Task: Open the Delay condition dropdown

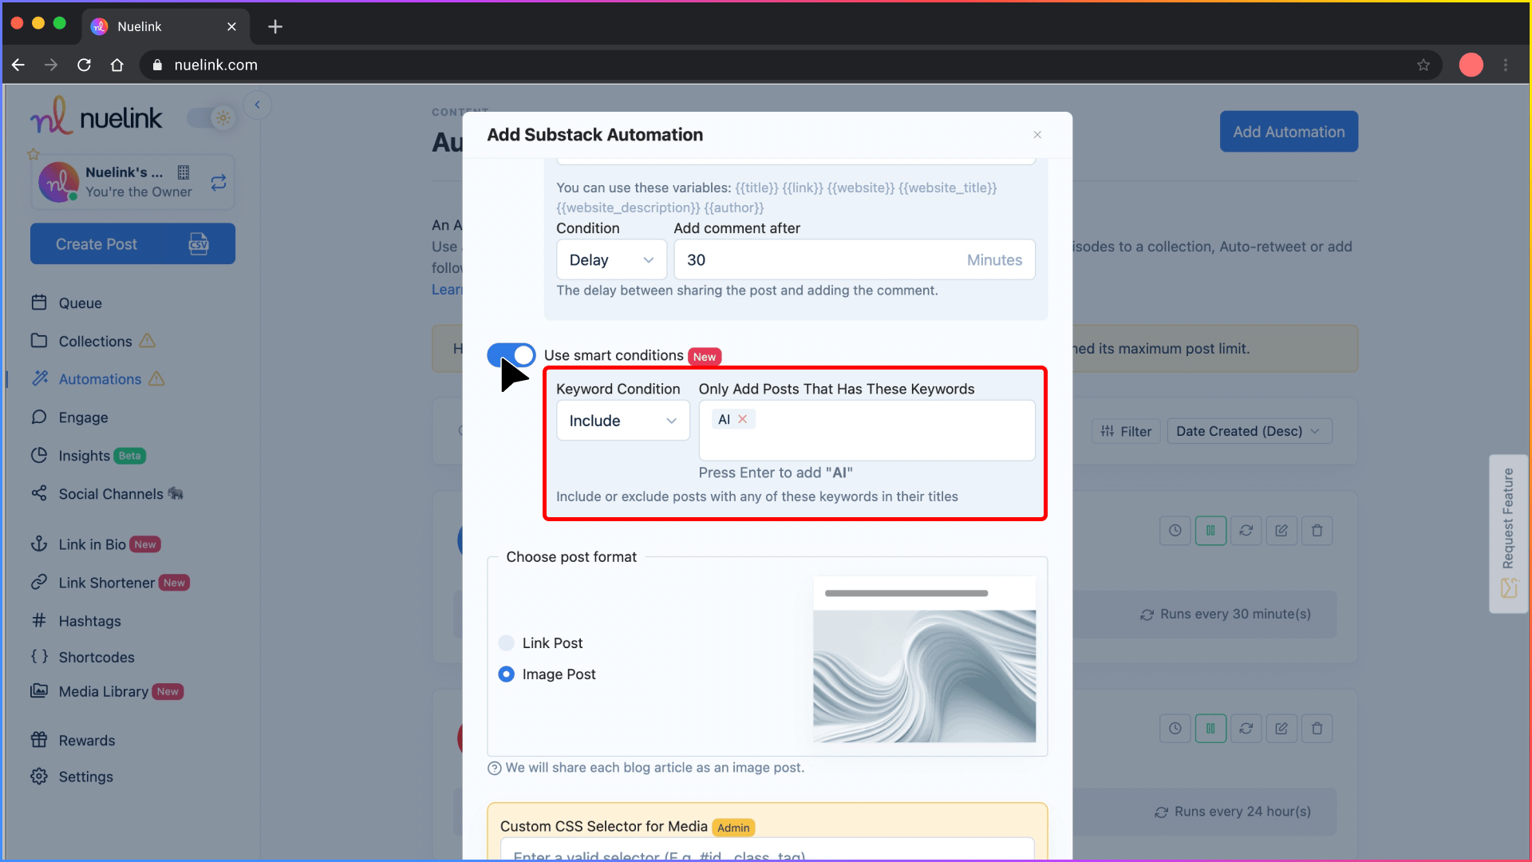Action: click(x=611, y=260)
